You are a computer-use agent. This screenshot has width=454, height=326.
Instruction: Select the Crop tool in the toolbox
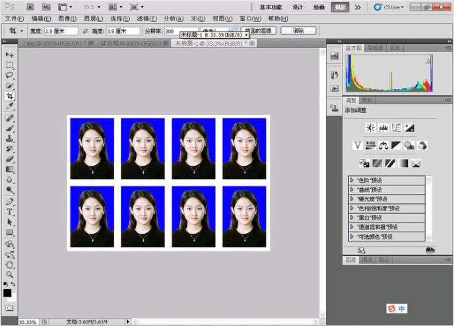tap(10, 96)
